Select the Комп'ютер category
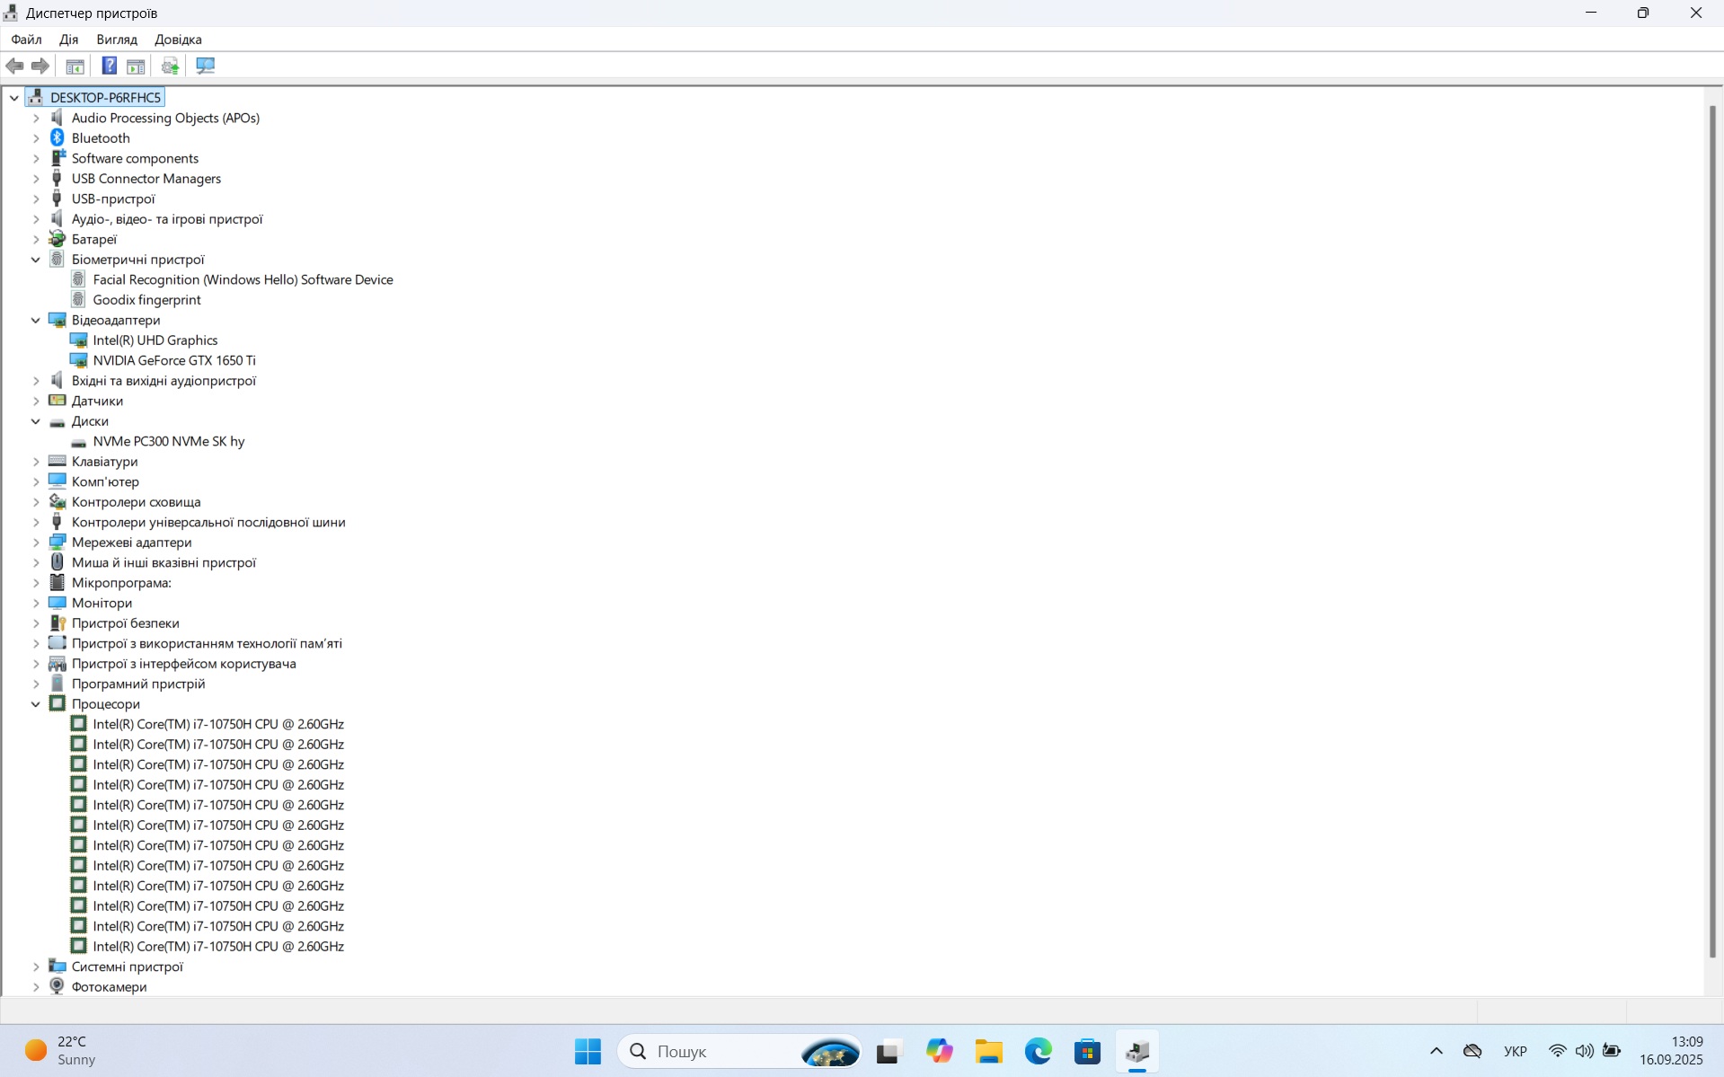 [105, 481]
